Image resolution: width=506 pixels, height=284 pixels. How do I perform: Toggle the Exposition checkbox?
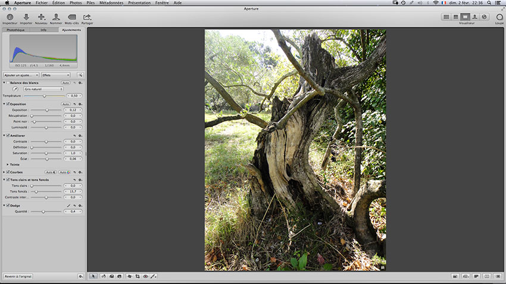8,104
